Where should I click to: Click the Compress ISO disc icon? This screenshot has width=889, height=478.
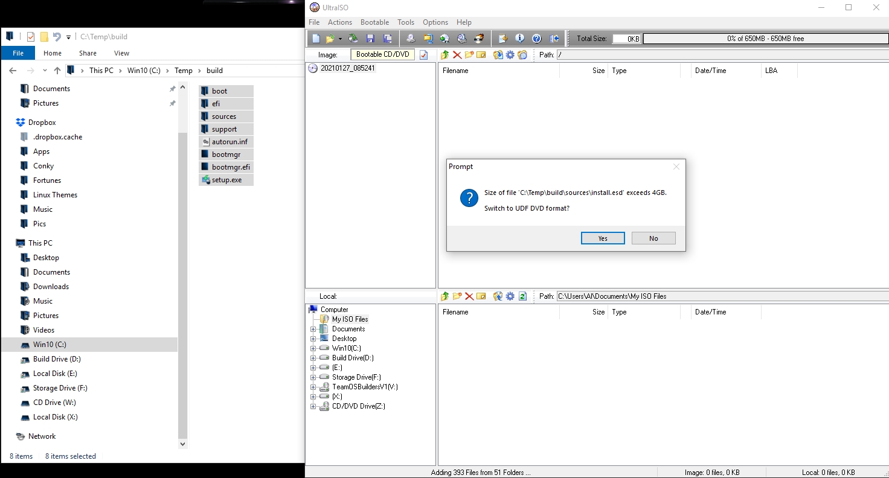coord(445,39)
